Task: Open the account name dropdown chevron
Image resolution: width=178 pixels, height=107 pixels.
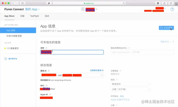Action: click(165, 8)
